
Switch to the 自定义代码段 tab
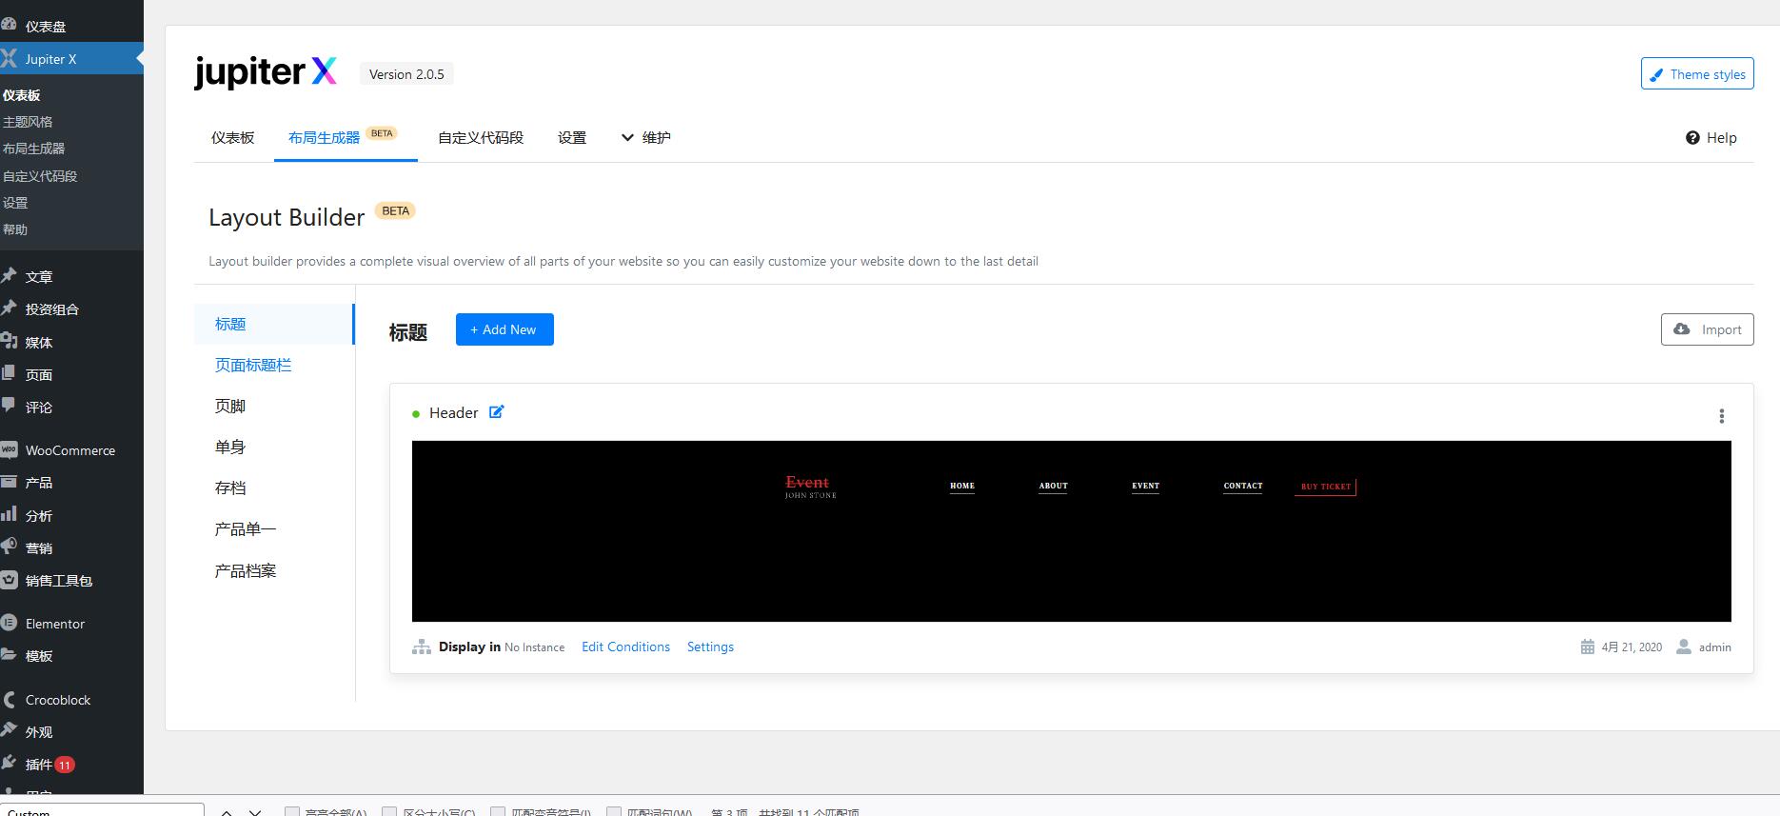481,138
